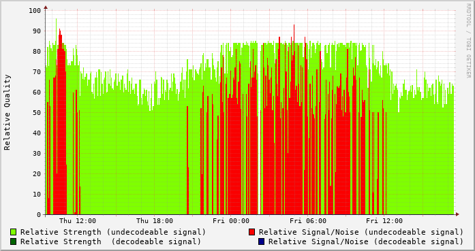Click the 'Fri 12:00' time axis label
The width and height of the screenshot is (475, 251).
[x=384, y=221]
